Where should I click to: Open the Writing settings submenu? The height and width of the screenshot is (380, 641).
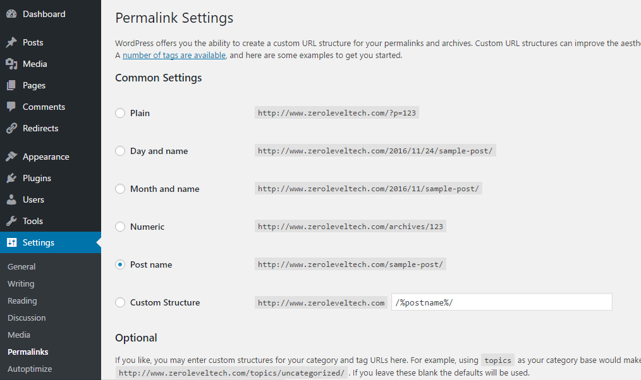click(21, 283)
